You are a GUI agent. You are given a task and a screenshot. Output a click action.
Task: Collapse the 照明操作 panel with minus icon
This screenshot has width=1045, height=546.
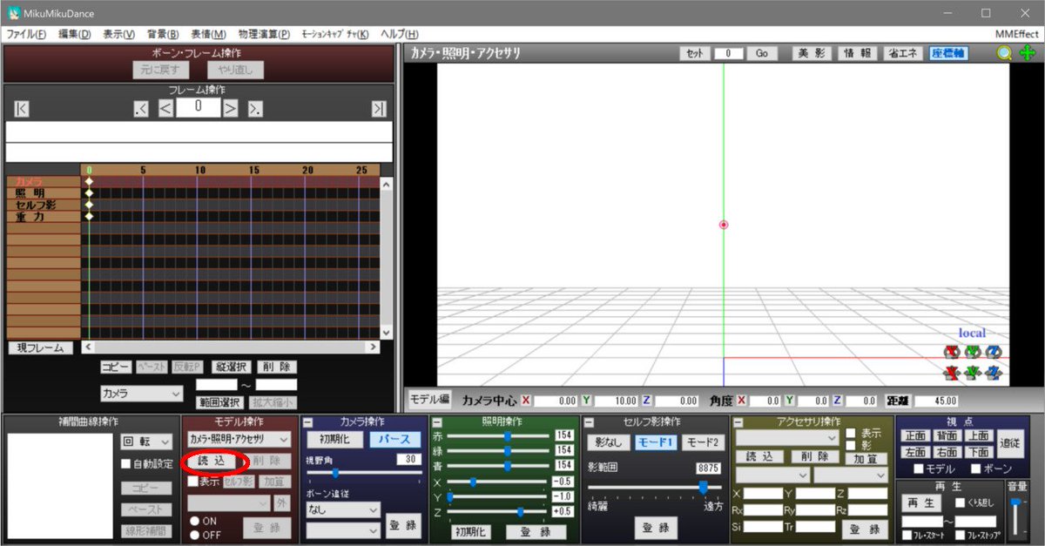(438, 422)
